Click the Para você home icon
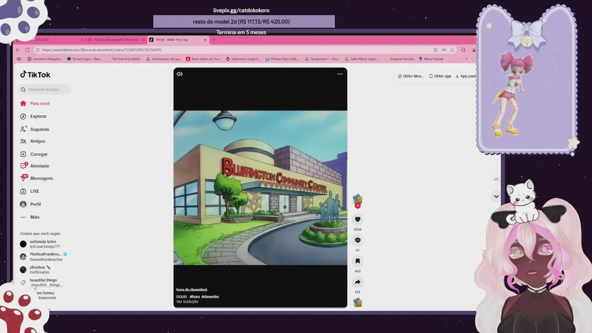This screenshot has height=333, width=592. tap(23, 104)
